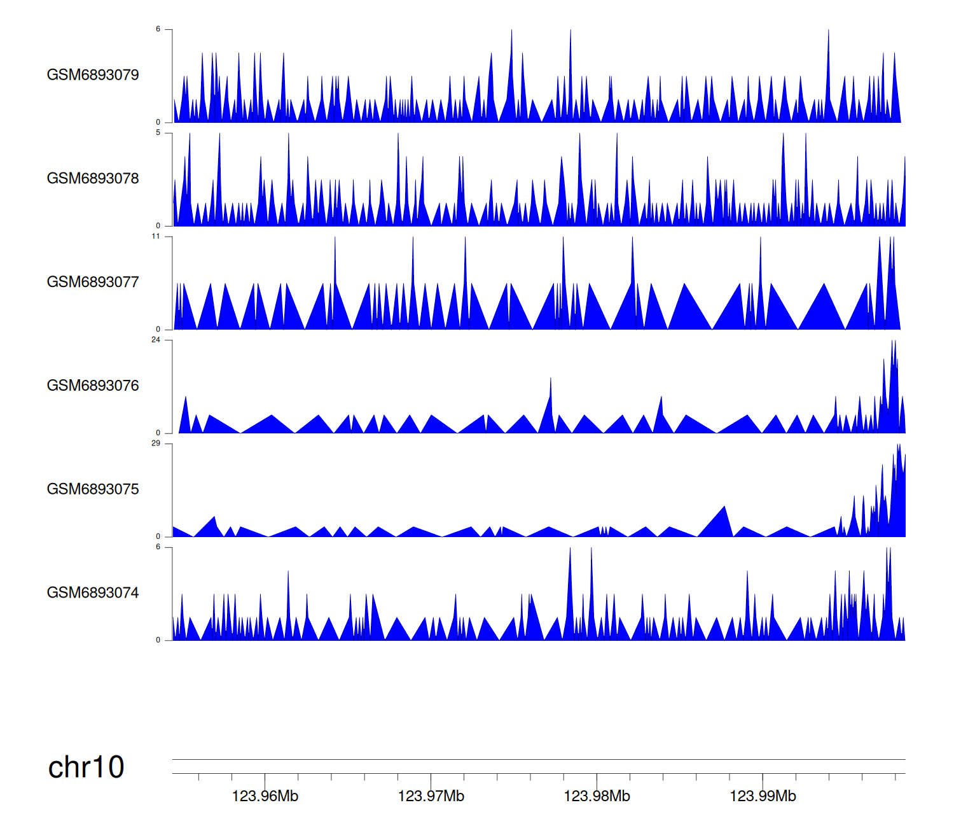Click y-axis maximum value 29 on GSM6893075
The image size is (954, 840).
coord(156,444)
